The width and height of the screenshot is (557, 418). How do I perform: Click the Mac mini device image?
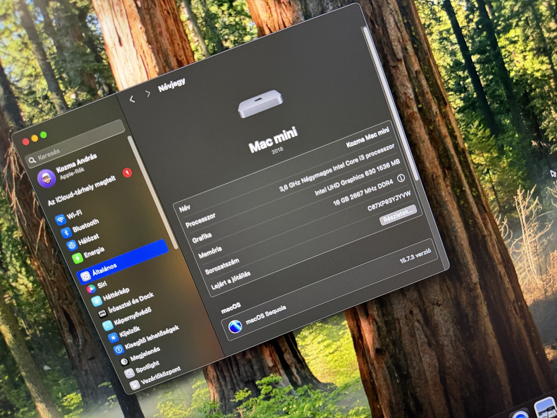pos(260,103)
